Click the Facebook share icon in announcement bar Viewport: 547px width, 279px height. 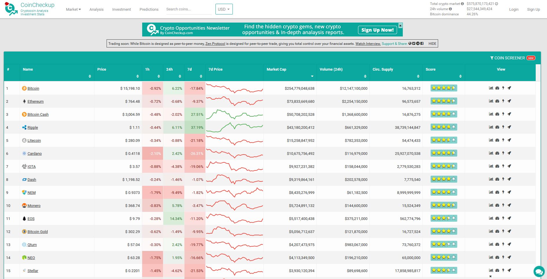422,43
